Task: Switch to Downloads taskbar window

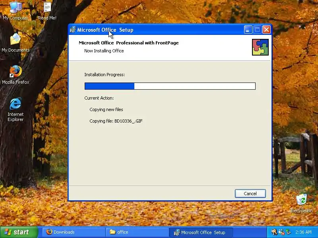Action: coord(74,232)
